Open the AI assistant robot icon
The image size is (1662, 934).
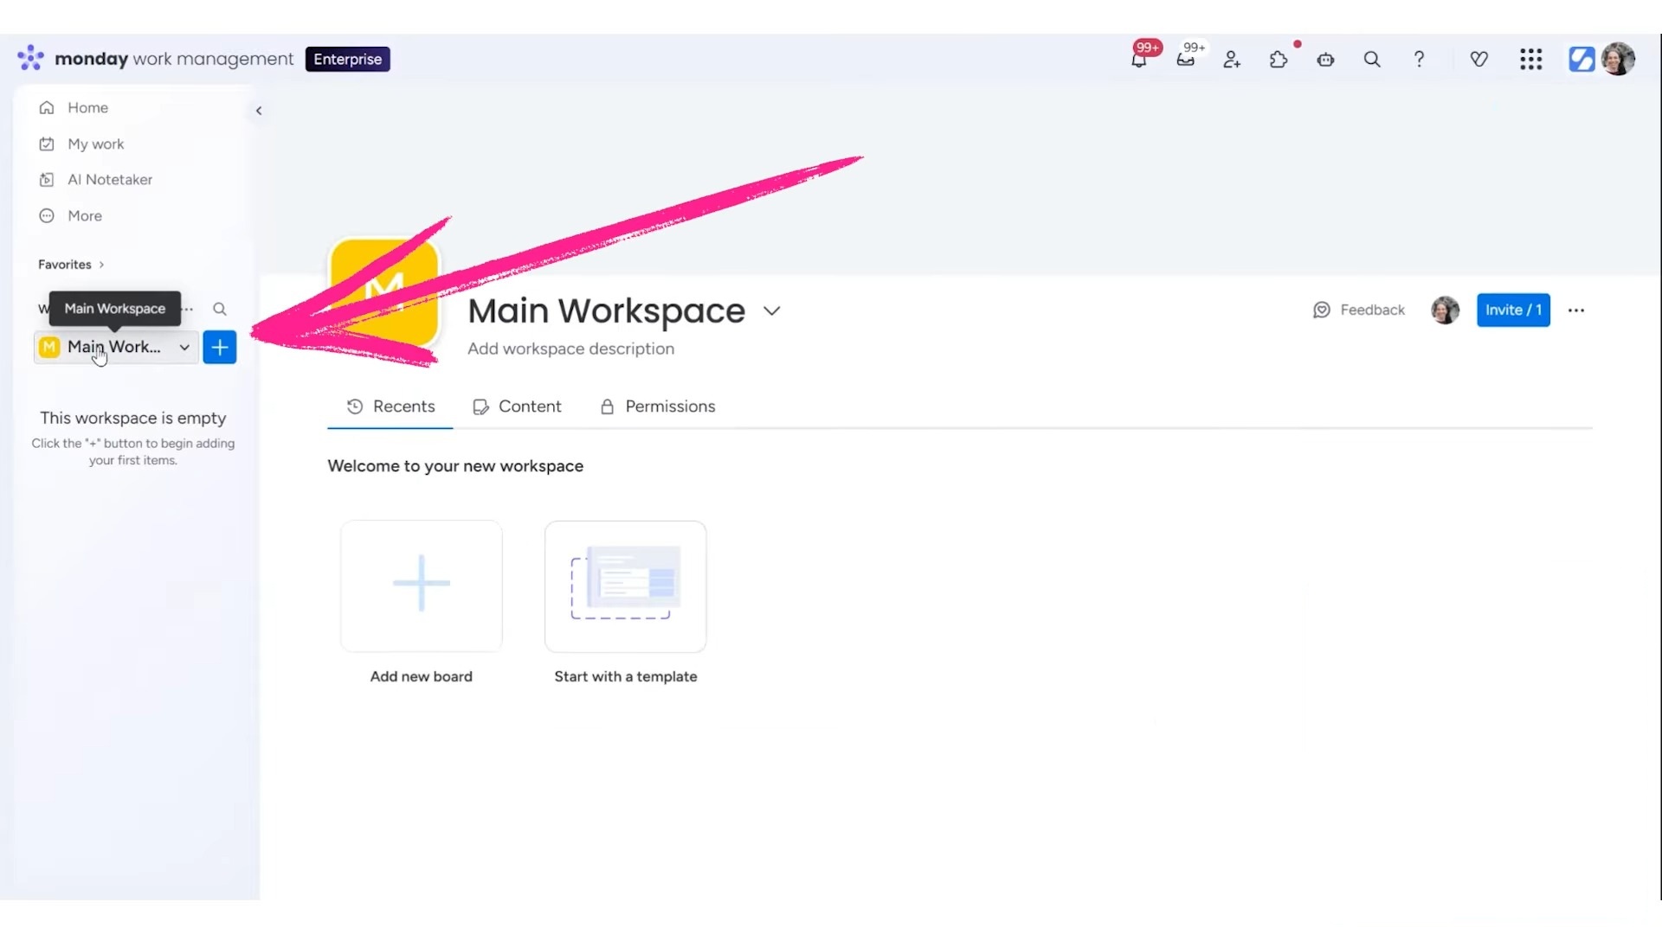[1325, 60]
